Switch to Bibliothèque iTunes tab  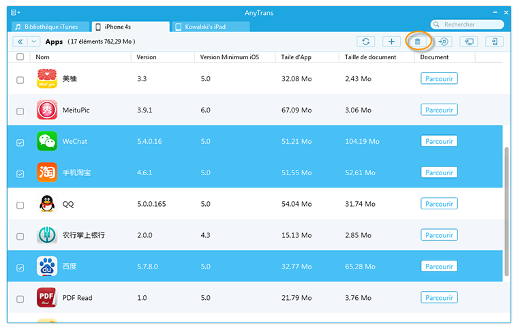tap(50, 27)
